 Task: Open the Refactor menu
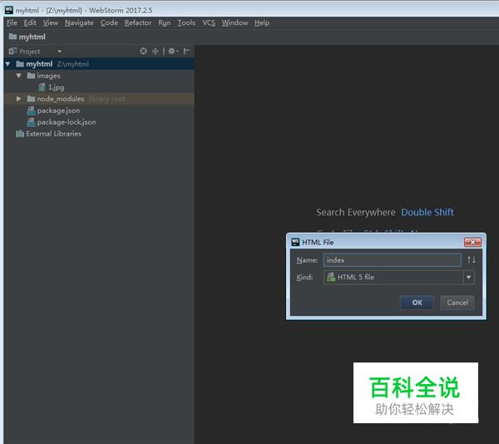(138, 23)
